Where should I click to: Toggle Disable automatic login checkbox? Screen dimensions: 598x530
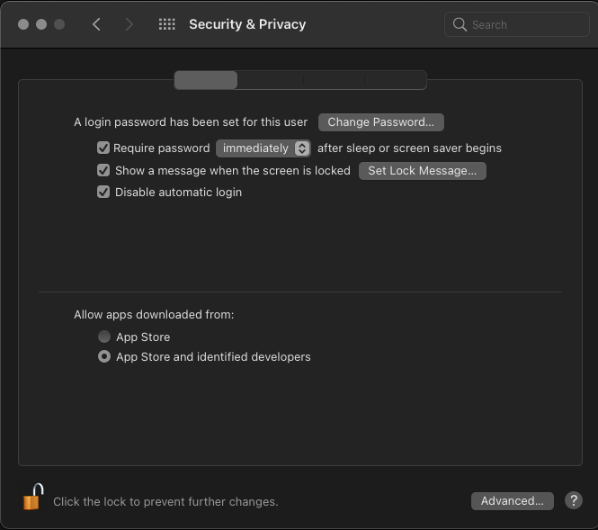[103, 192]
